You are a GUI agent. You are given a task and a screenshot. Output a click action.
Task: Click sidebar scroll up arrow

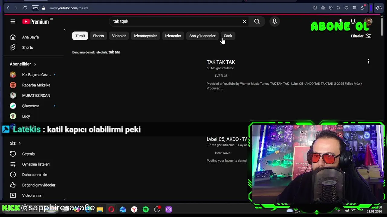click(64, 30)
